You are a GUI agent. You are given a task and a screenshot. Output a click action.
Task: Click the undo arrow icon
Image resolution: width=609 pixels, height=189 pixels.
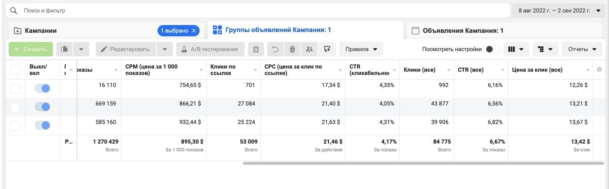point(275,49)
